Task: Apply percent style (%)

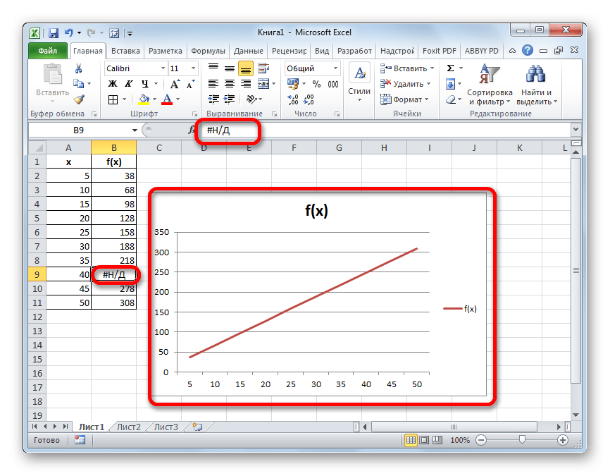Action: [x=317, y=84]
